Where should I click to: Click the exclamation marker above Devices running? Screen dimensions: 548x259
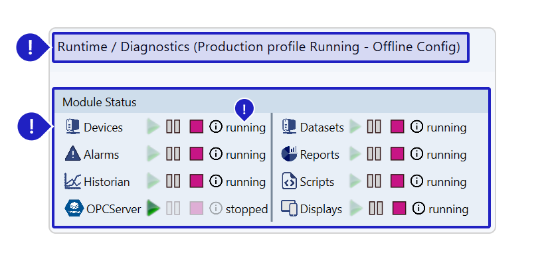pos(244,110)
